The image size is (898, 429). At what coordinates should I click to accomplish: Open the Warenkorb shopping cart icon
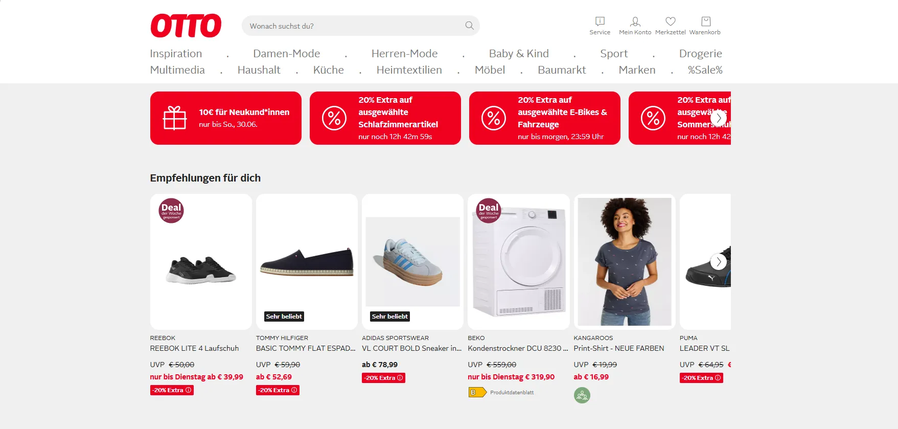(x=705, y=21)
